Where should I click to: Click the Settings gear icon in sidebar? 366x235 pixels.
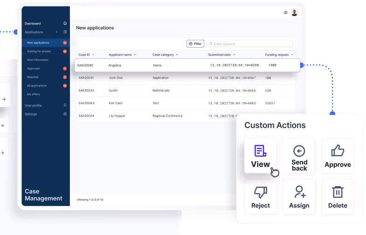click(x=65, y=114)
